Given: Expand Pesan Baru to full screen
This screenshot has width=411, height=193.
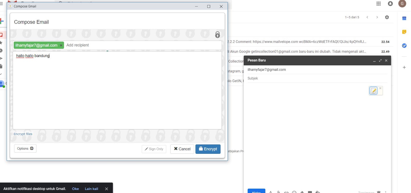Looking at the screenshot, I should coord(380,60).
